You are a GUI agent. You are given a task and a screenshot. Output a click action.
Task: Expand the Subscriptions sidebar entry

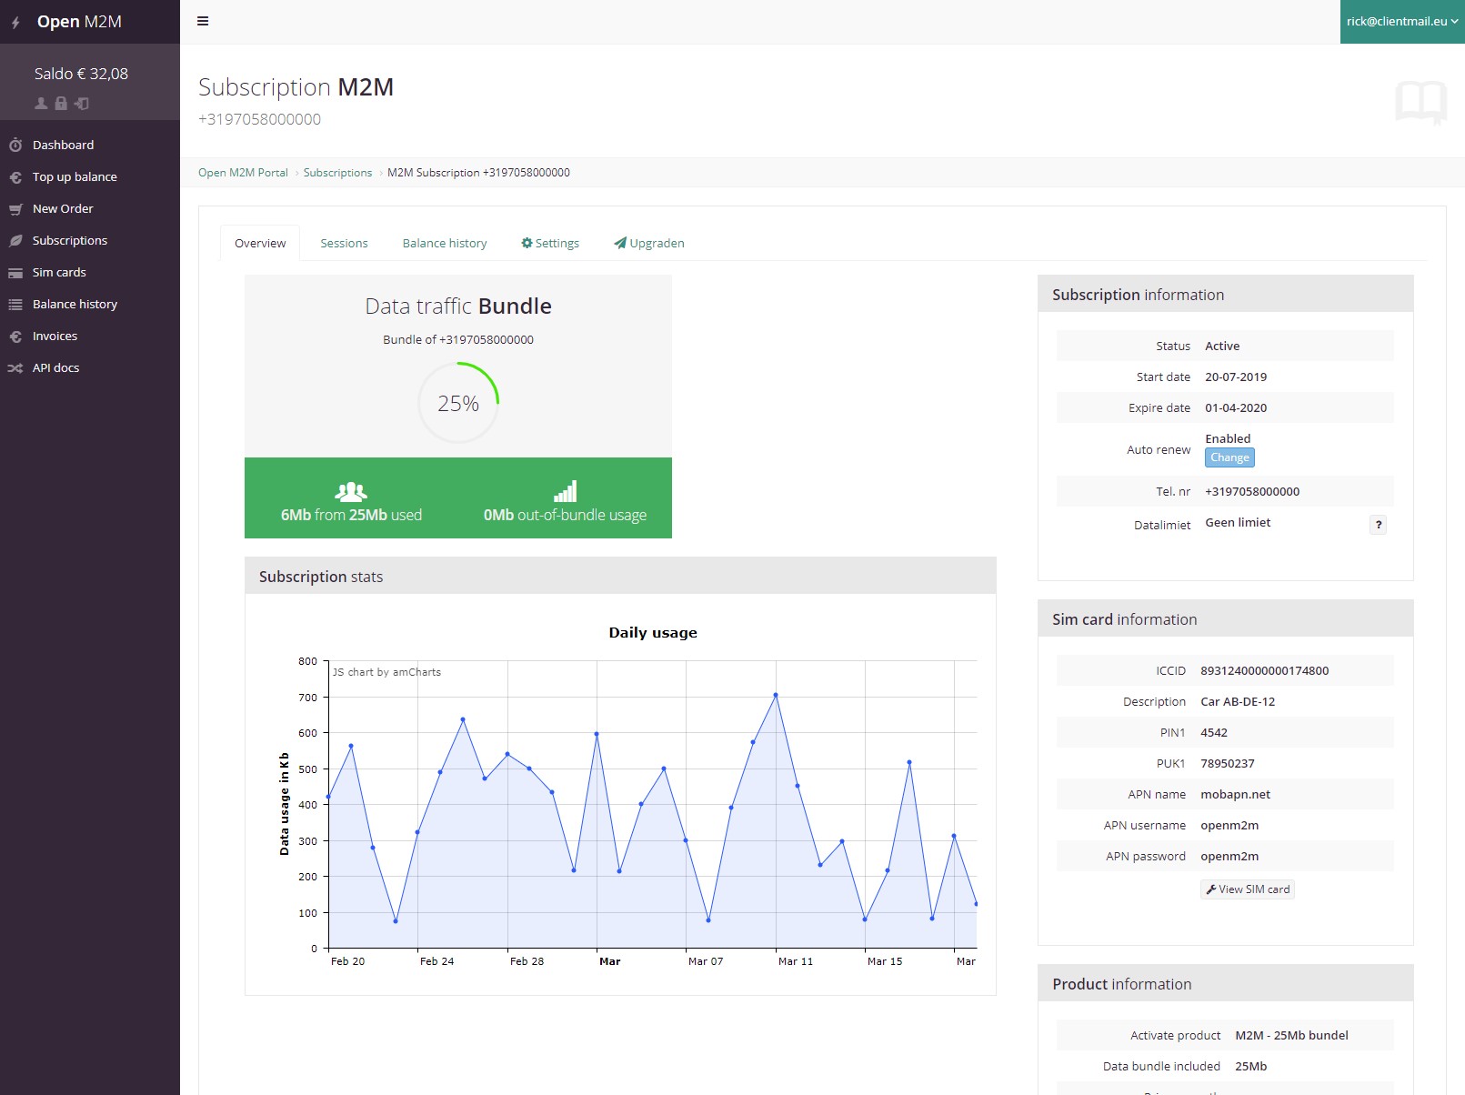(70, 240)
